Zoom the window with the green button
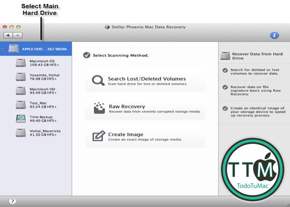This screenshot has height=207, width=290. 19,27
